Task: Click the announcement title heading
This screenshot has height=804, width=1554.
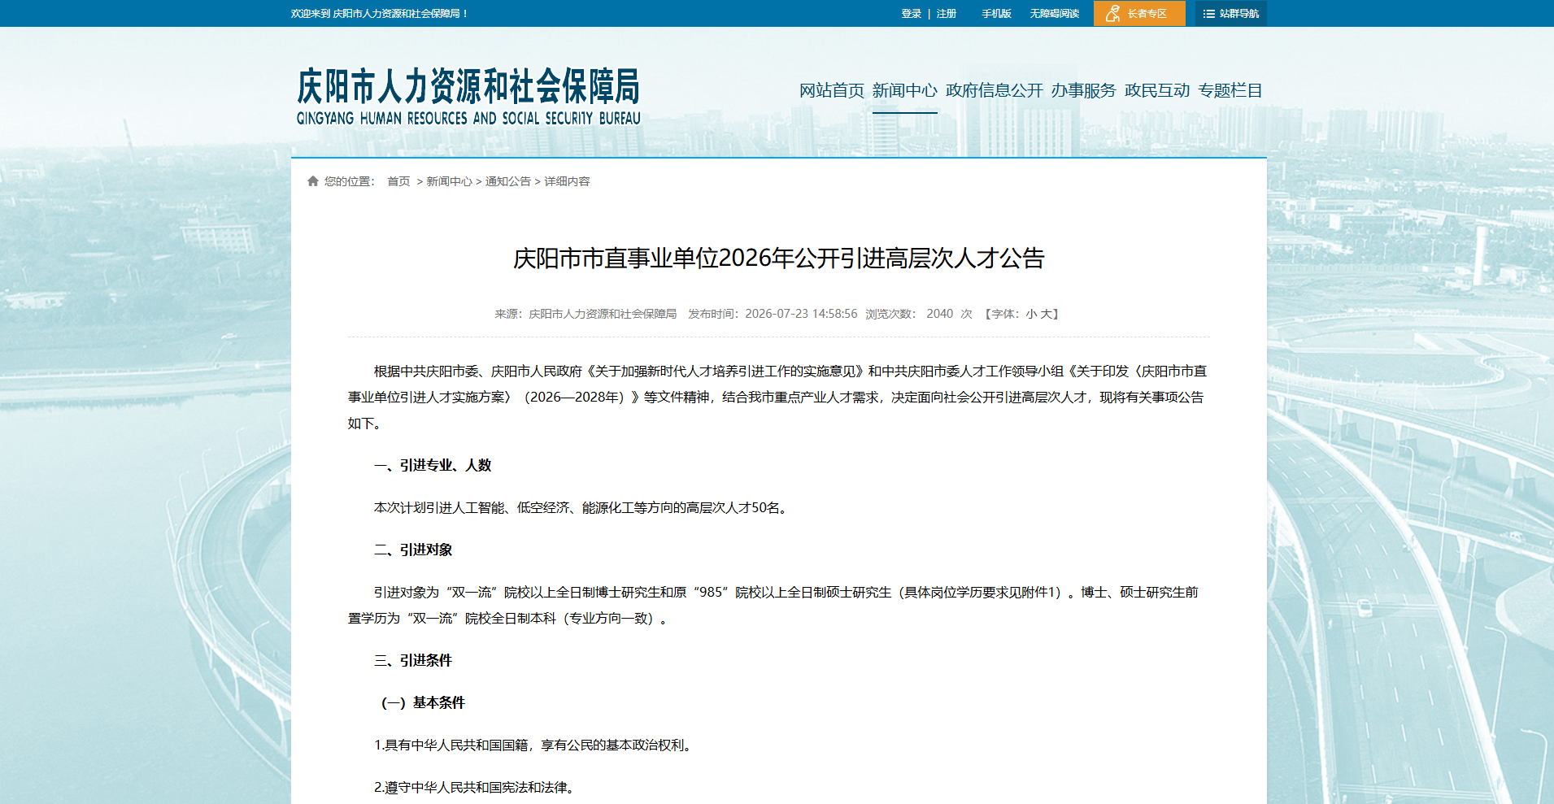Action: (778, 259)
